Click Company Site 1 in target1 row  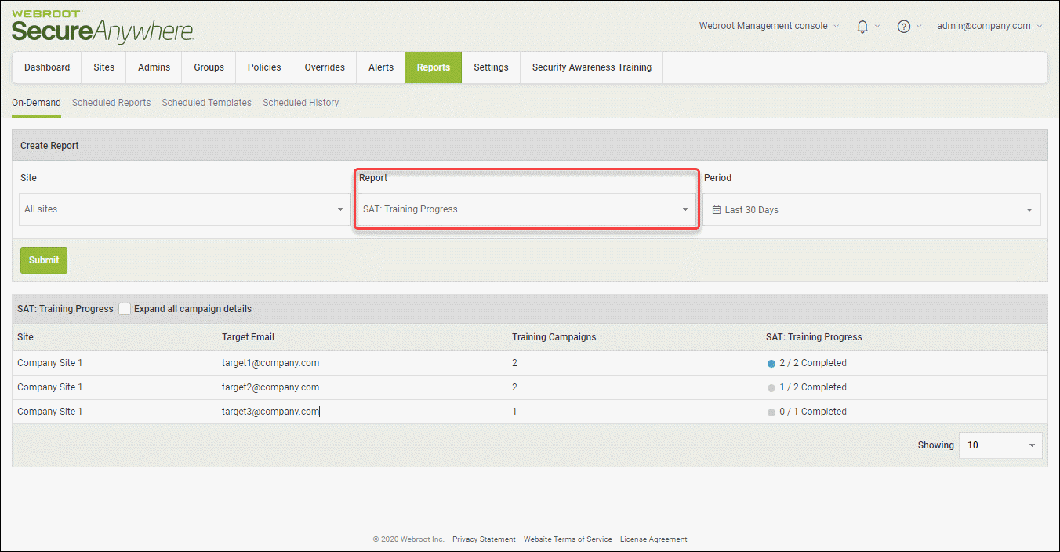[x=49, y=363]
